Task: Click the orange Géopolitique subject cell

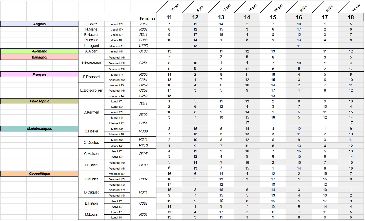Action: 39,174
